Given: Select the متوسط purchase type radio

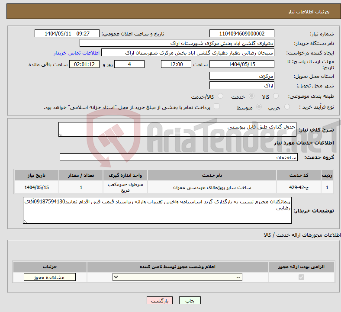Looking at the screenshot, I should [259, 107].
